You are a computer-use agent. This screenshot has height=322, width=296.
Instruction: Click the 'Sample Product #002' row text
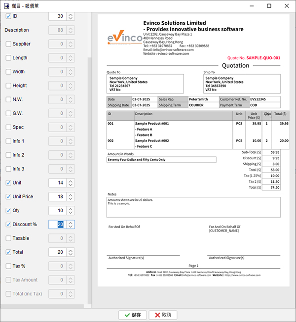click(x=152, y=141)
